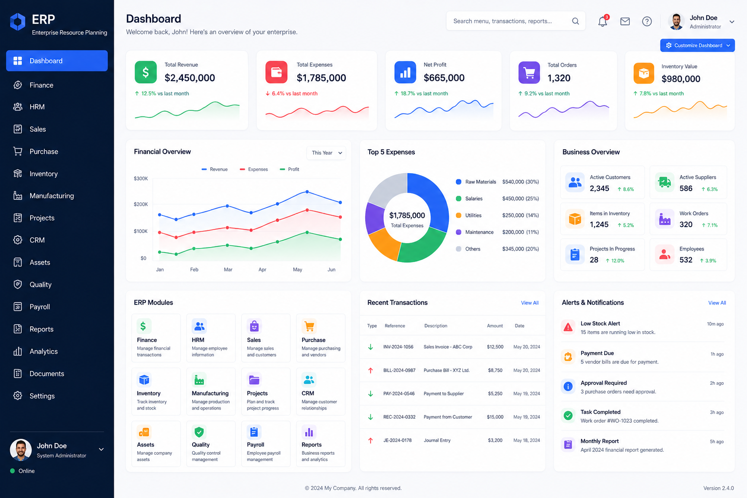The width and height of the screenshot is (747, 498).
Task: Click the help question mark icon
Action: point(647,21)
